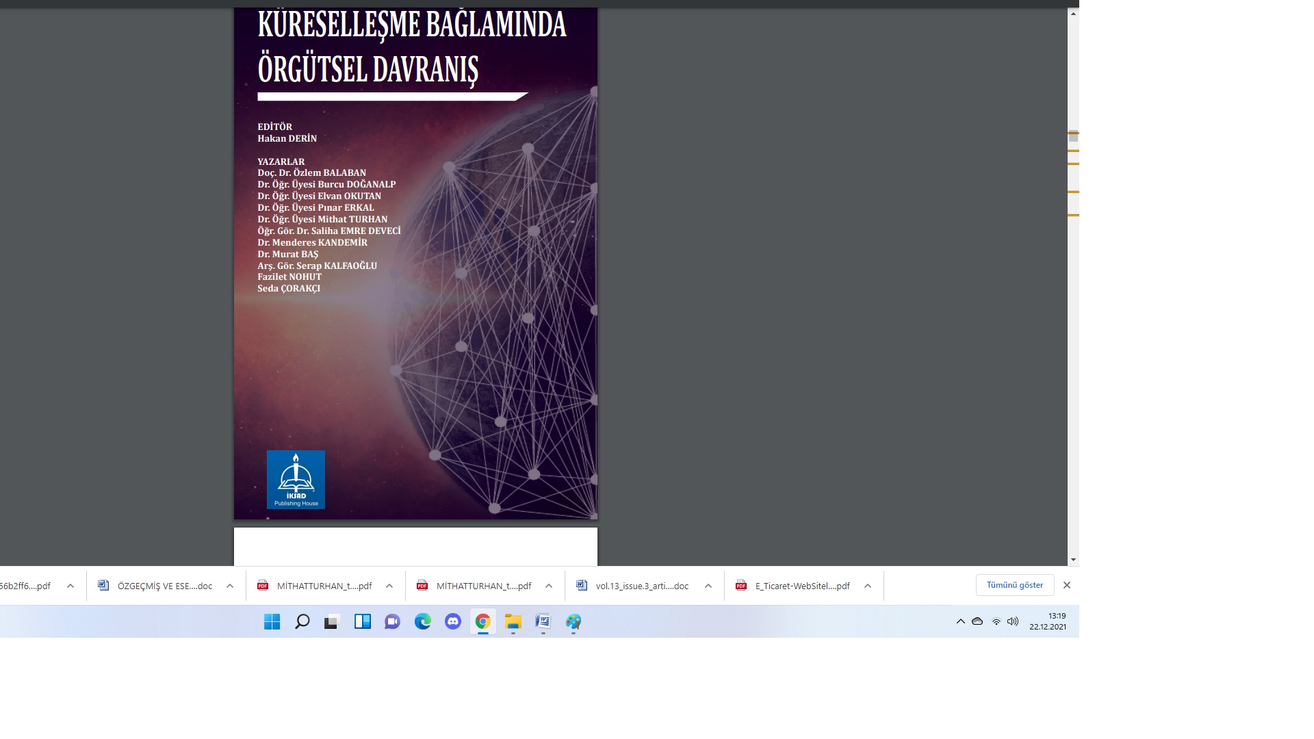Screen dimensions: 1314x739
Task: Click author Arş. Gör. Serap KALFAOĞLU
Action: coord(317,265)
